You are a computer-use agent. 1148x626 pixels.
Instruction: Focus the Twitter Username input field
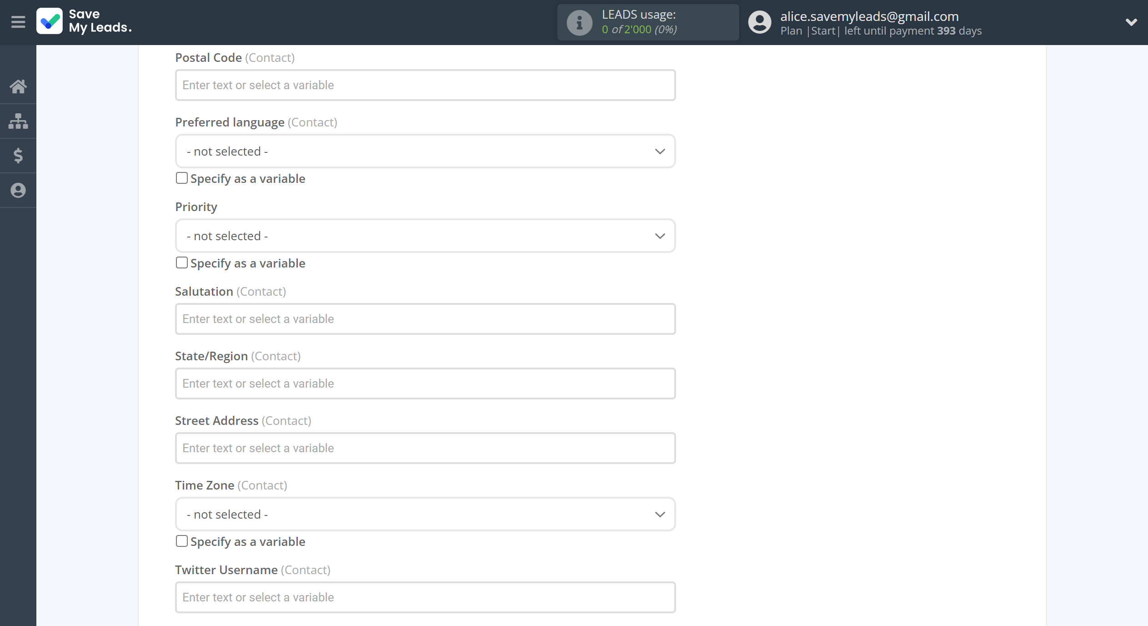(425, 597)
